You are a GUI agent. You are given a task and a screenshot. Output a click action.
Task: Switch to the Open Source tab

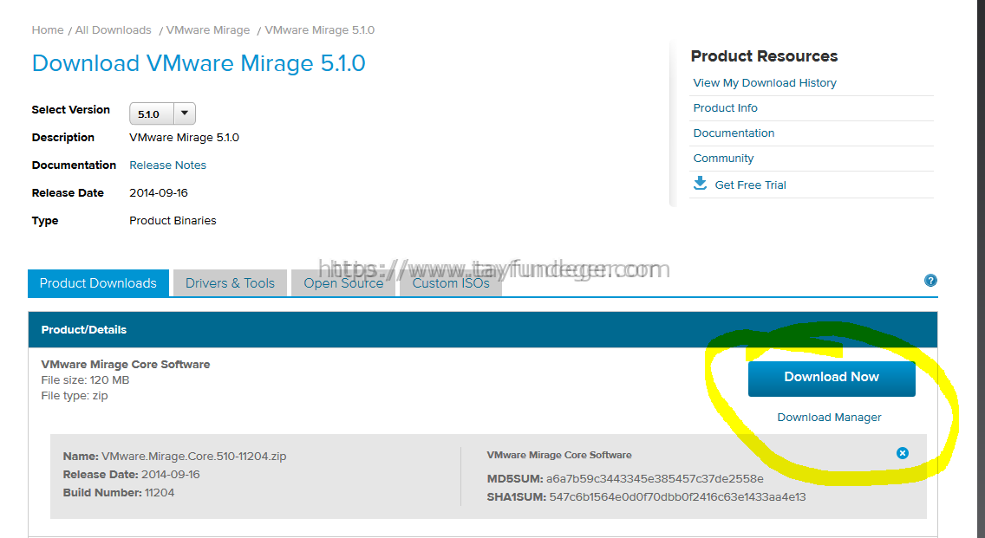click(343, 283)
